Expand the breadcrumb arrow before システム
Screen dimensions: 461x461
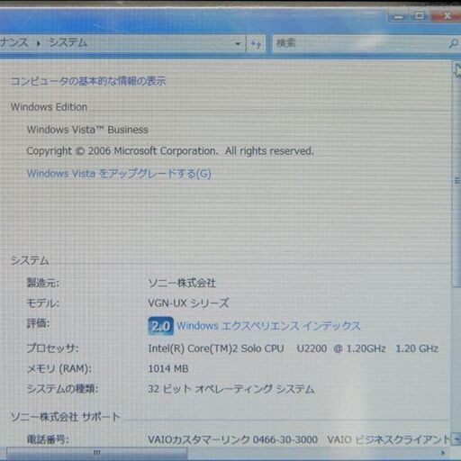point(39,43)
